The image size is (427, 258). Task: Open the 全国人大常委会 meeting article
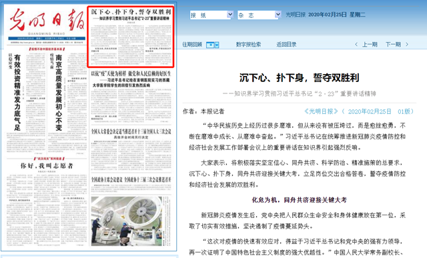pyautogui.click(x=131, y=149)
